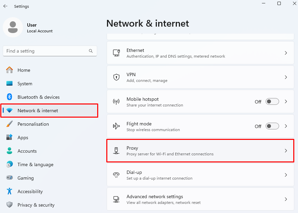Open Proxy settings chevron
The height and width of the screenshot is (213, 298).
coord(286,151)
